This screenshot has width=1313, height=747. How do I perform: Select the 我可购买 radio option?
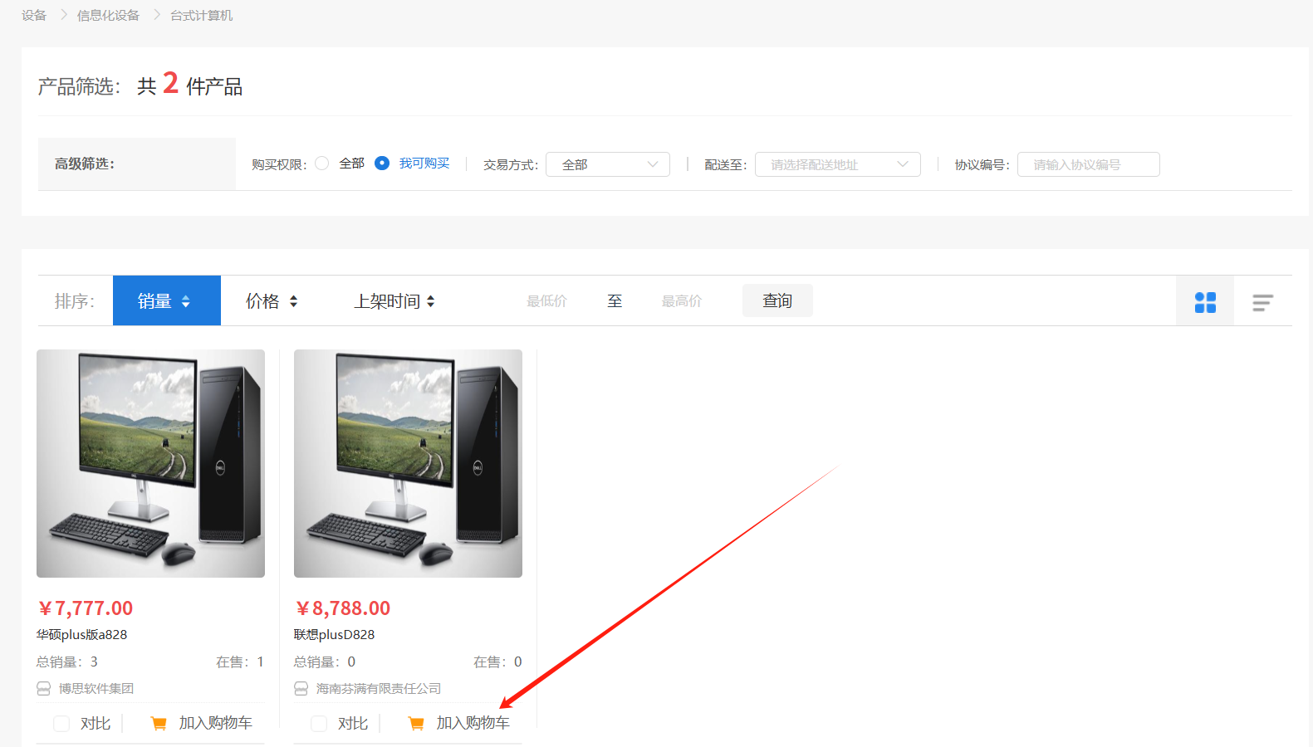coord(382,164)
